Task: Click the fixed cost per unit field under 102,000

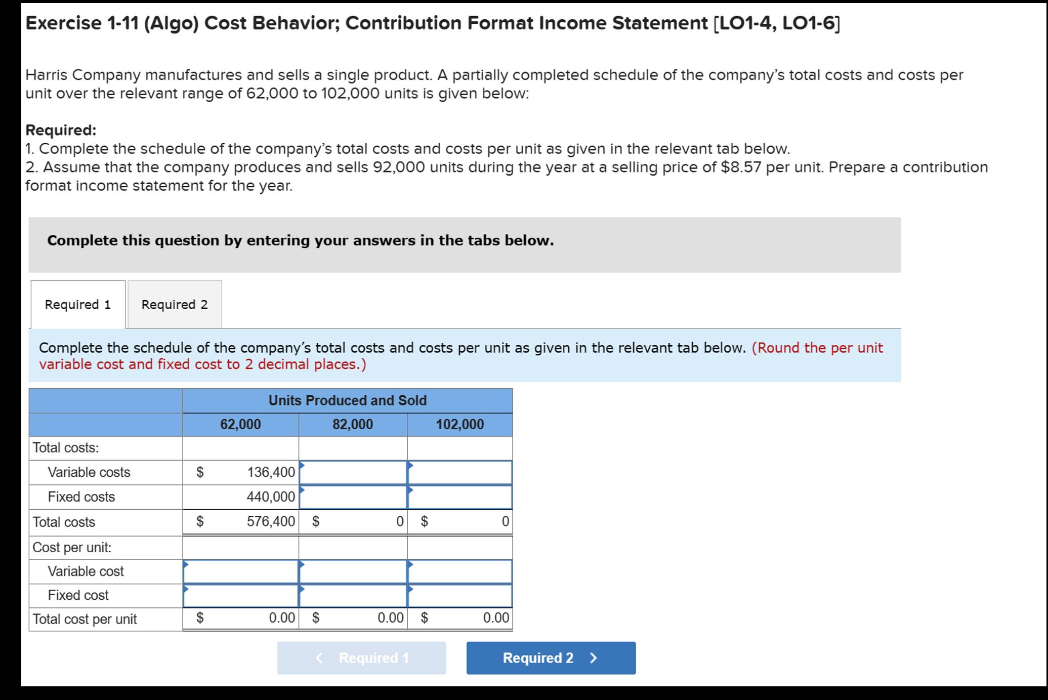Action: coord(459,595)
